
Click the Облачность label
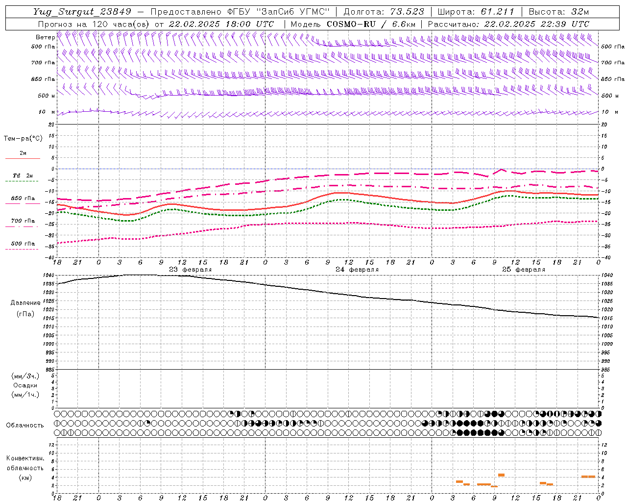pos(25,426)
